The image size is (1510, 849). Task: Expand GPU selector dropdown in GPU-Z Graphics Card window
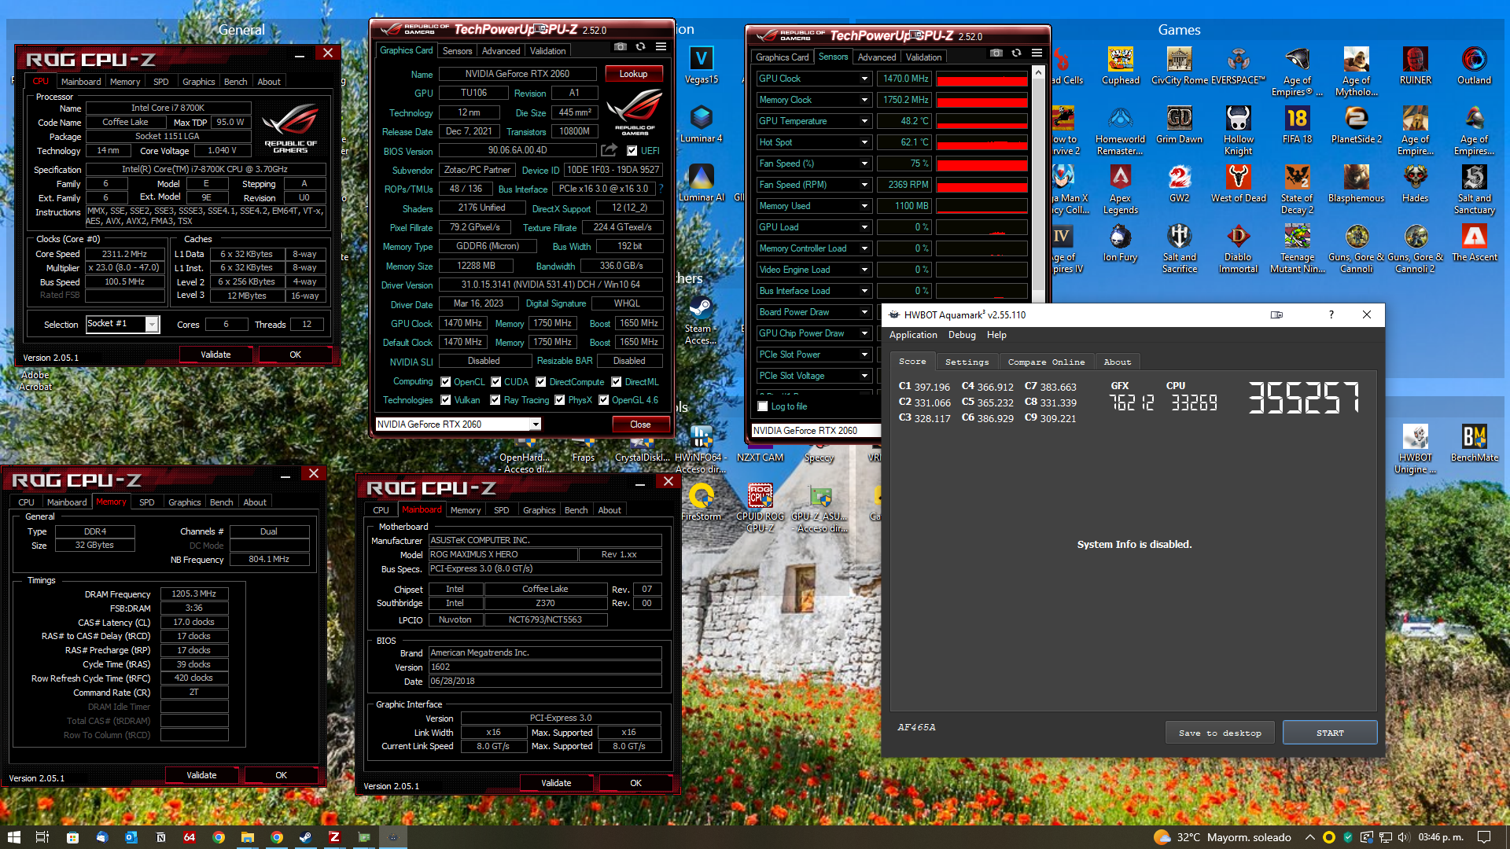[536, 424]
